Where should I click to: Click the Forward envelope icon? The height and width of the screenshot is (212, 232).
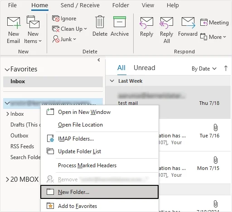(188, 23)
